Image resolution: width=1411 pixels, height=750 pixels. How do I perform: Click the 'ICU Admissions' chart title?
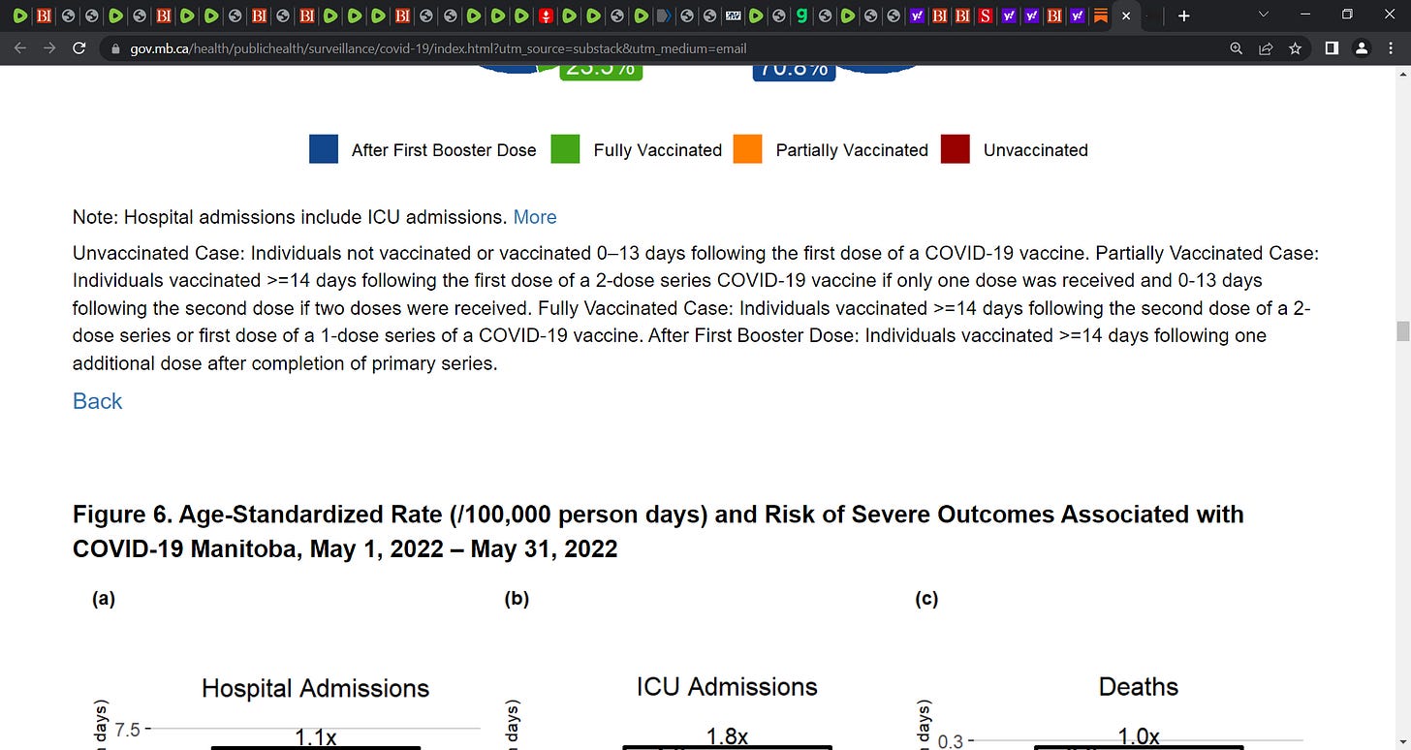pos(727,687)
